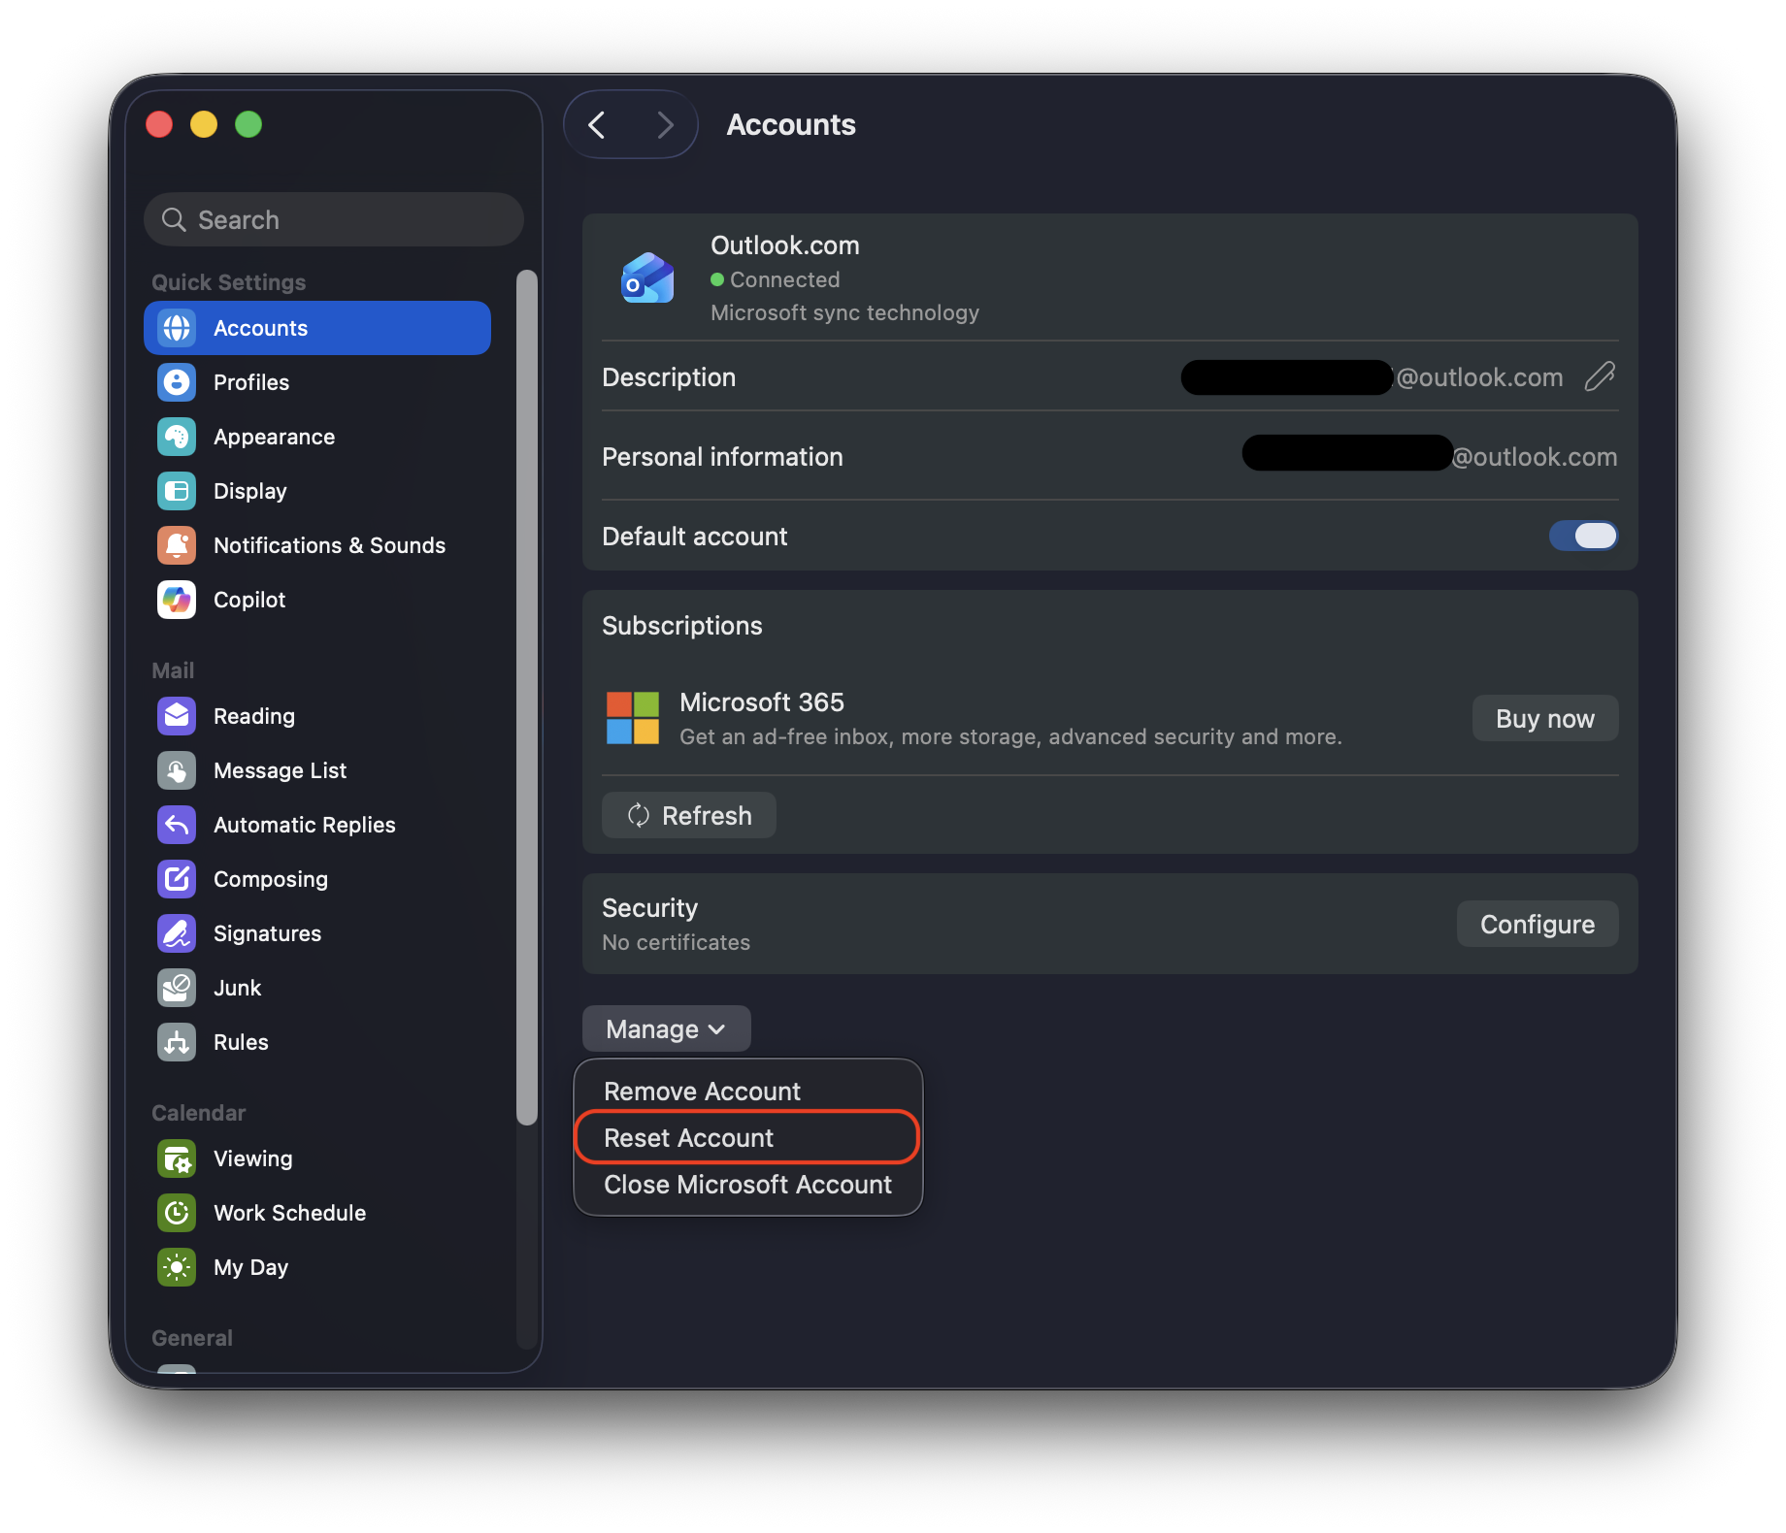Open the Reading envelope icon

coord(177,716)
